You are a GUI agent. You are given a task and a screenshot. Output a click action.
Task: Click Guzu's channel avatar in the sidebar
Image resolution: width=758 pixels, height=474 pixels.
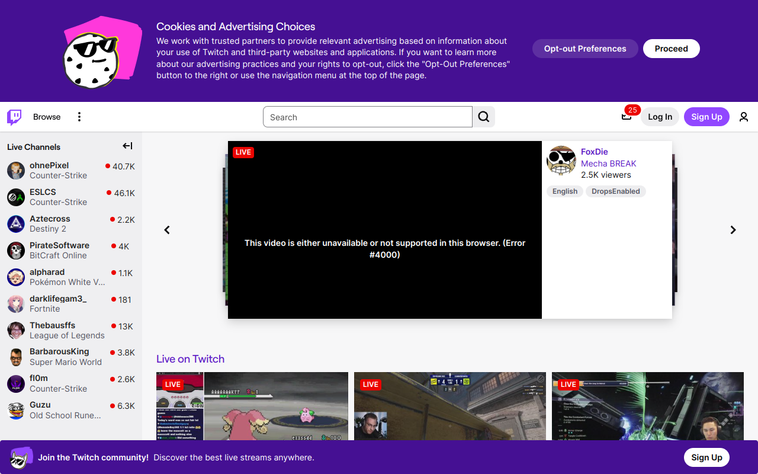pyautogui.click(x=16, y=410)
